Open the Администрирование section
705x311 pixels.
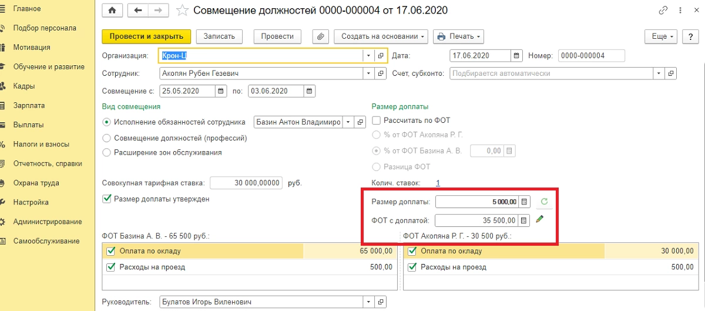pyautogui.click(x=48, y=222)
